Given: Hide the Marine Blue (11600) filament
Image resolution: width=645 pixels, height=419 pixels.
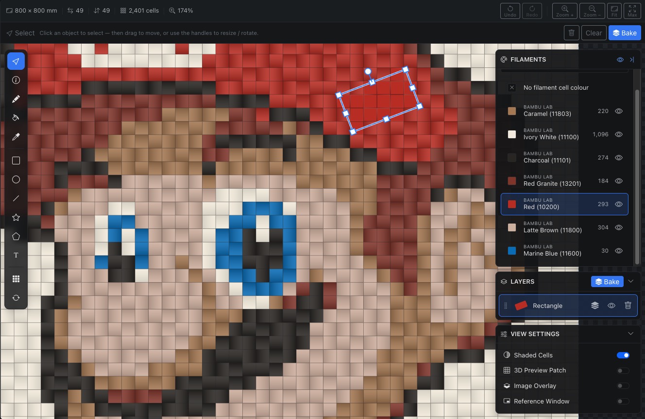Looking at the screenshot, I should click(619, 251).
